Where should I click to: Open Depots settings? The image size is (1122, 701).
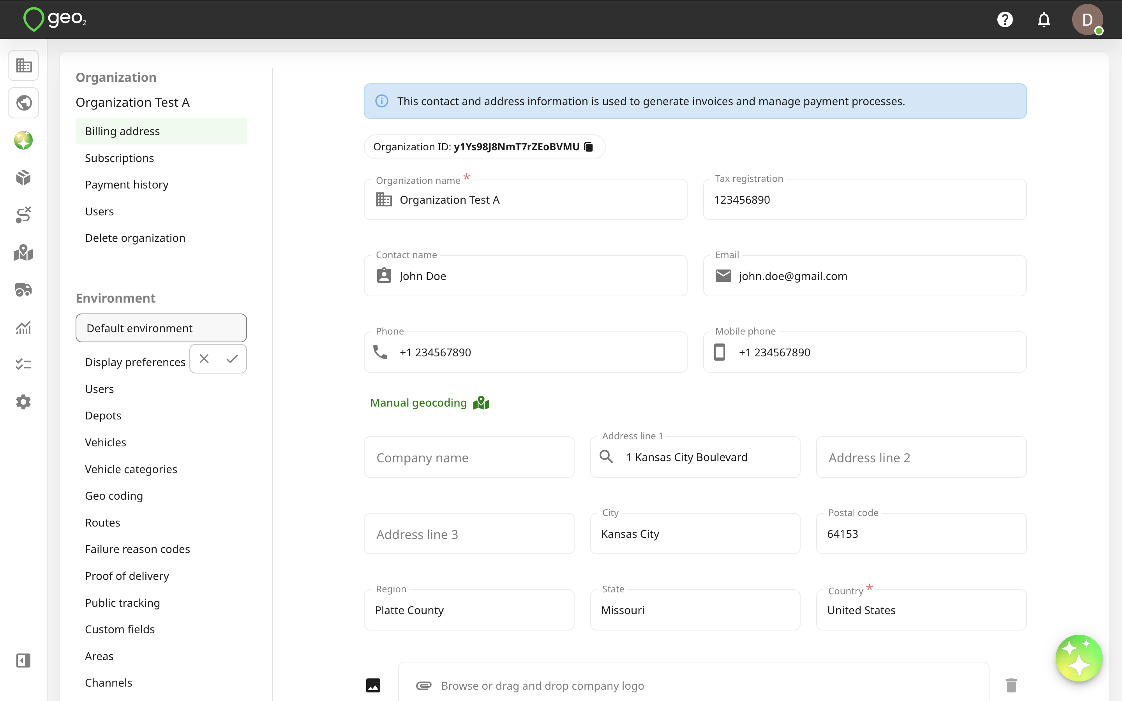[x=103, y=416]
